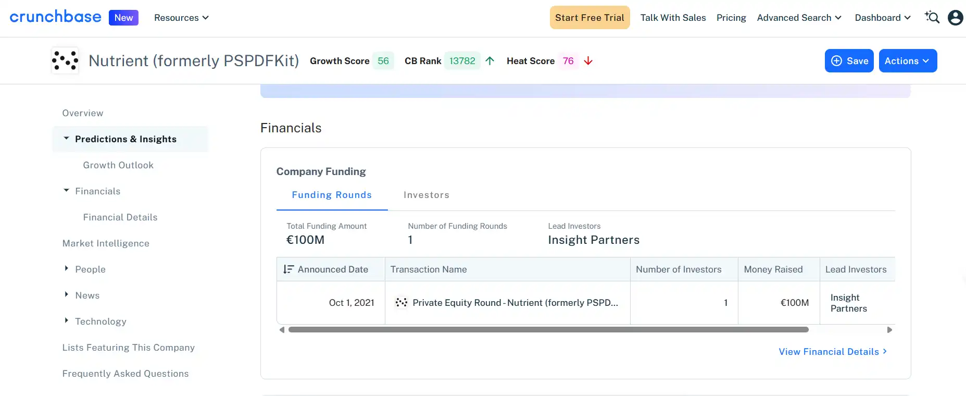Open the AI search magnifier icon
966x396 pixels.
coord(932,17)
